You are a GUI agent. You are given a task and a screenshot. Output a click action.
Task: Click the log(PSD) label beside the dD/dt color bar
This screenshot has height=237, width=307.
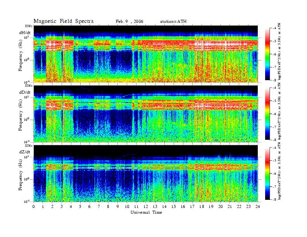click(x=279, y=111)
